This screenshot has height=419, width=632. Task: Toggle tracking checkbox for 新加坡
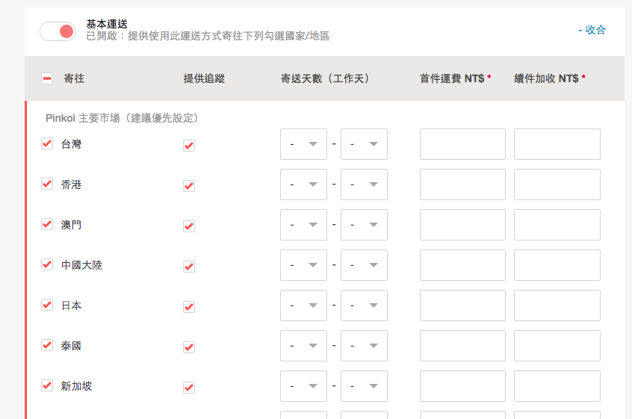pyautogui.click(x=189, y=387)
